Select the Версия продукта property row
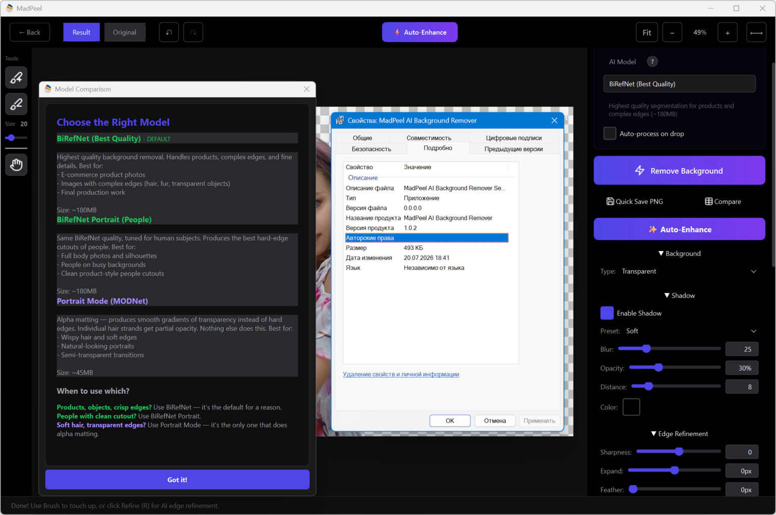 [x=426, y=228]
